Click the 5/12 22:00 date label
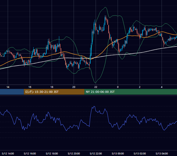This screenshot has width=177, height=156. (x=96, y=153)
